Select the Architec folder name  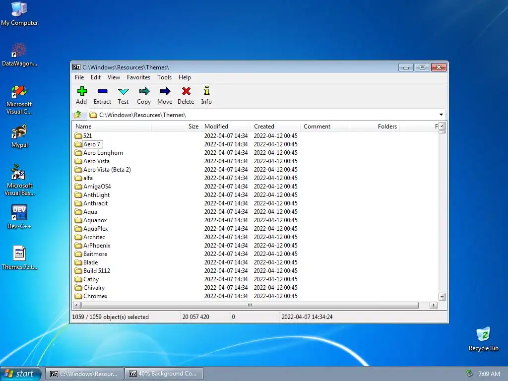coord(94,237)
